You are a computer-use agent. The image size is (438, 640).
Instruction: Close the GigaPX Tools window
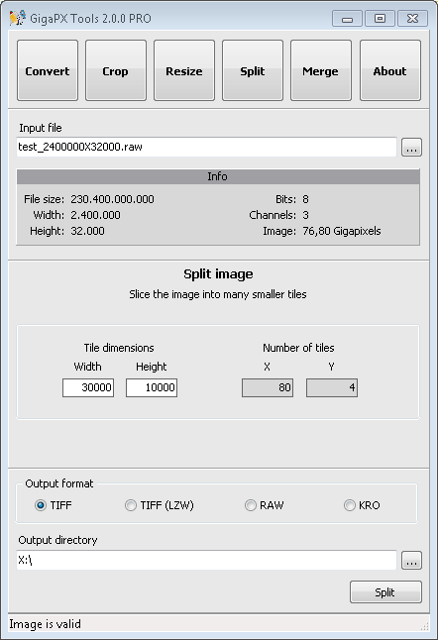[412, 19]
